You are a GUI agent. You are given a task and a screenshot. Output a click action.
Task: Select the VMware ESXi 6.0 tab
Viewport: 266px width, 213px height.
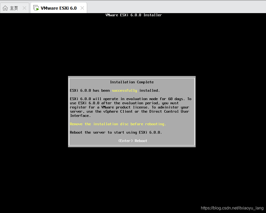click(59, 8)
